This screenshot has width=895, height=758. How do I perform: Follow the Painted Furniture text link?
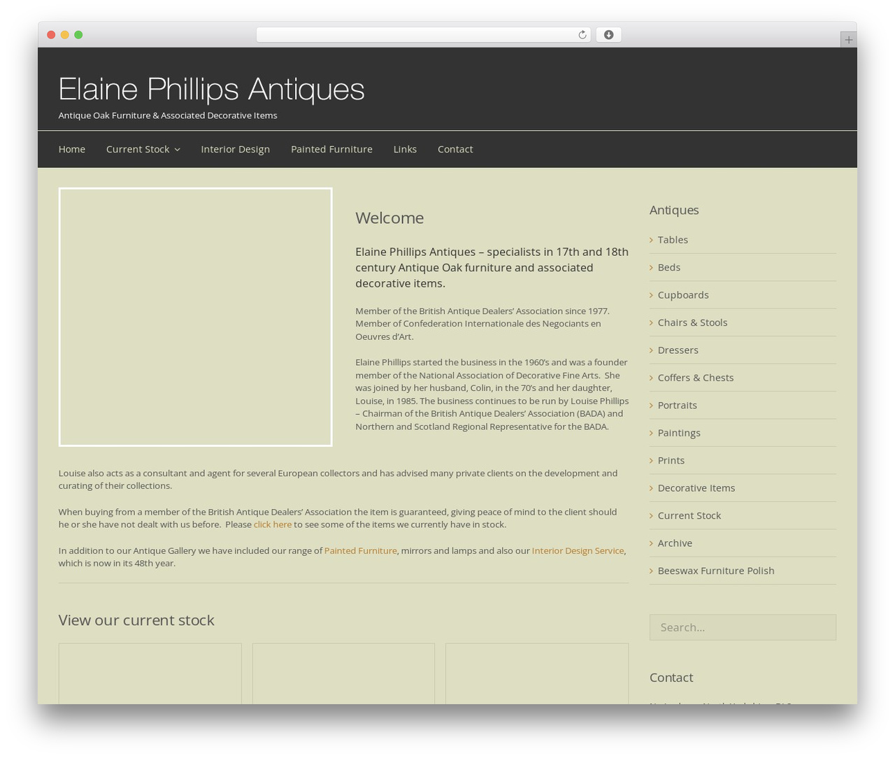click(360, 551)
